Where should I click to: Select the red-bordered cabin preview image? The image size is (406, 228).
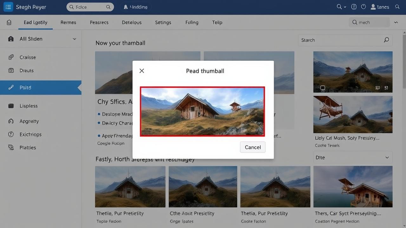click(x=202, y=111)
